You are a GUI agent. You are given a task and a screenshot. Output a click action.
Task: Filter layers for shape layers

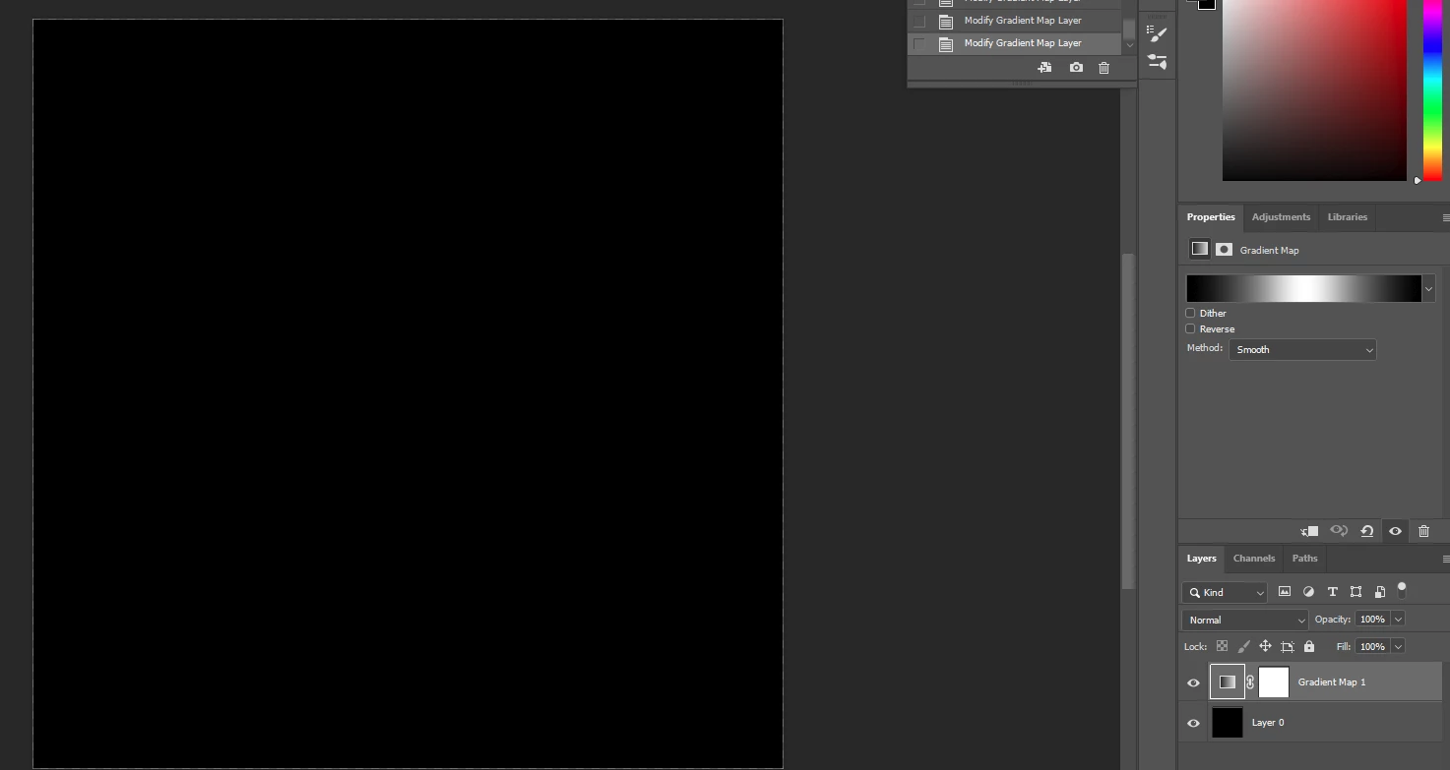(x=1355, y=592)
